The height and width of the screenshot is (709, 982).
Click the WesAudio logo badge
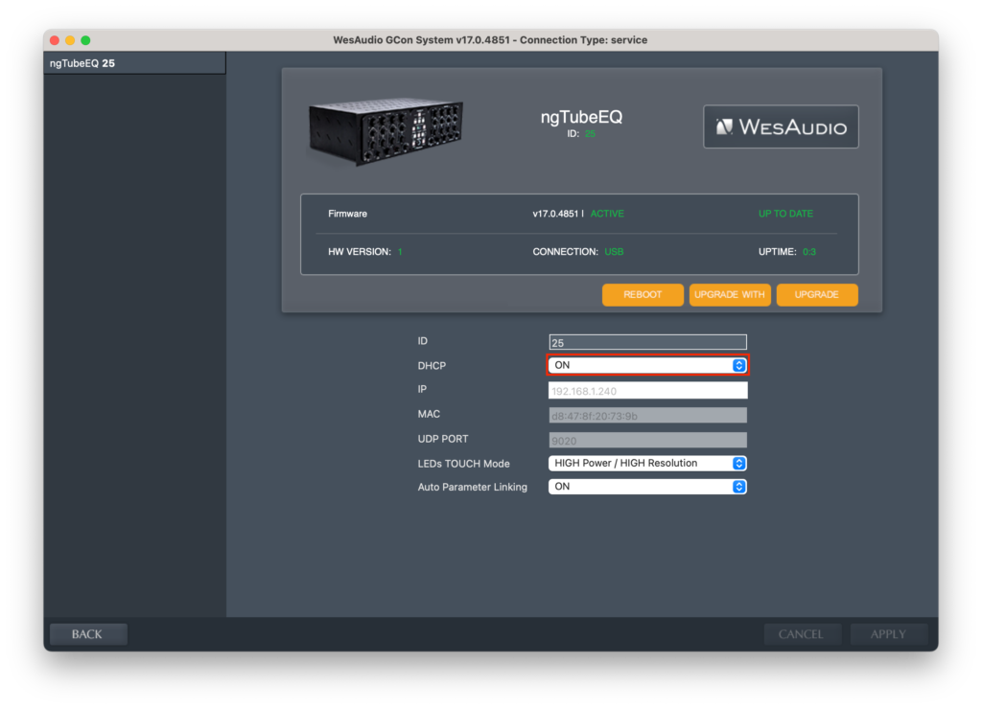[781, 126]
